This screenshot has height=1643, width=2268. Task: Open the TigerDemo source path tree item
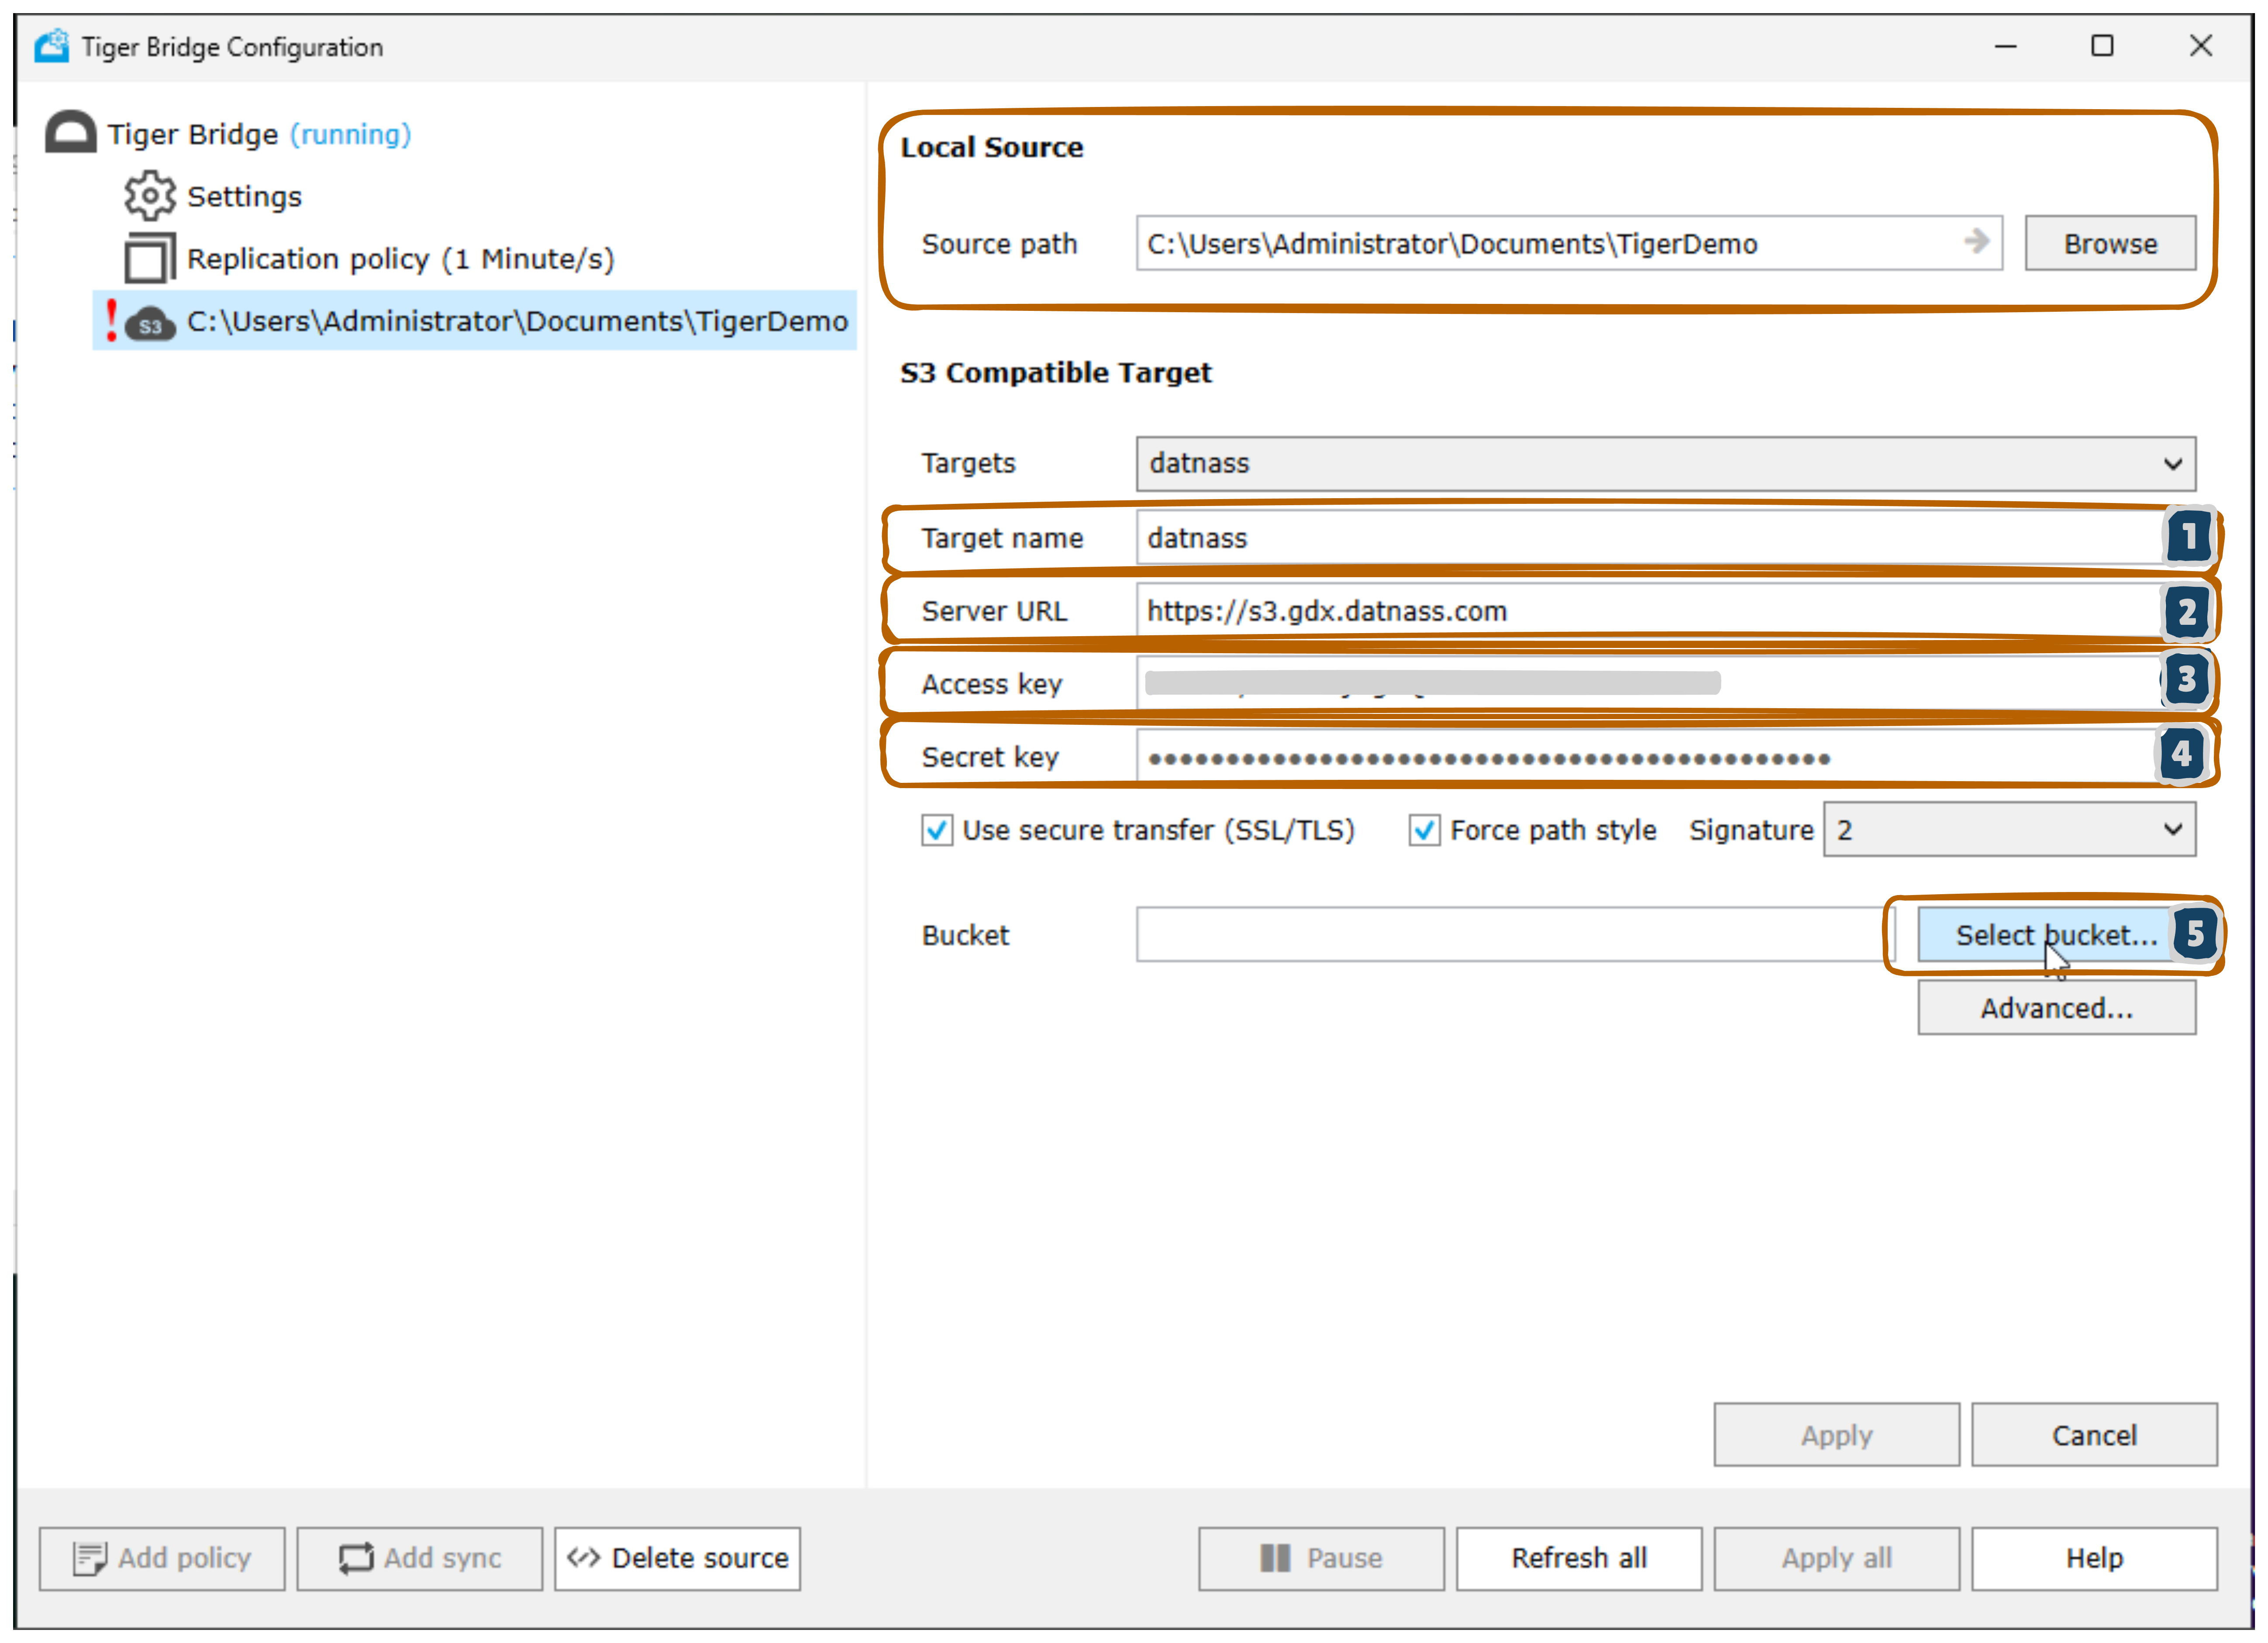(516, 322)
